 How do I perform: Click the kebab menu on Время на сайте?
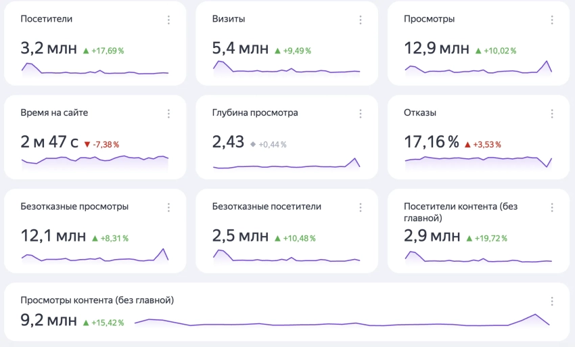[169, 114]
